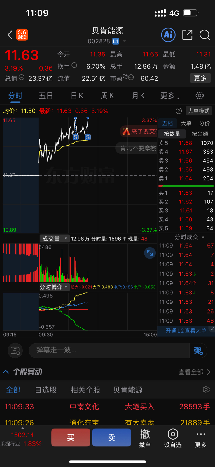Open the 分时博弈 indicator dropdown
The height and width of the screenshot is (467, 215).
click(54, 287)
